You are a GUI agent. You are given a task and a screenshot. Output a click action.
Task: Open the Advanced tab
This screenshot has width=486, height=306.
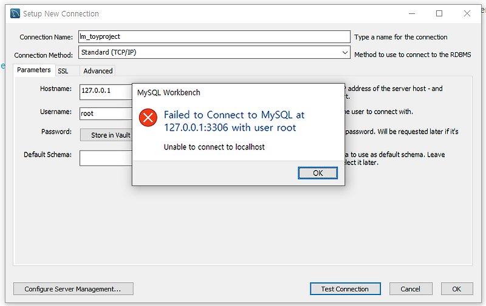98,71
